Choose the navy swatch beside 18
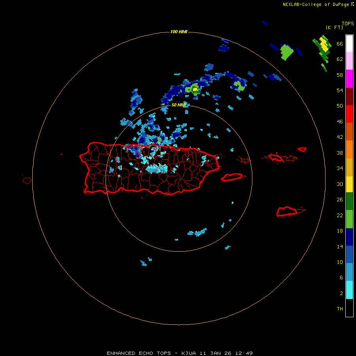This screenshot has width=356, height=356. click(349, 237)
